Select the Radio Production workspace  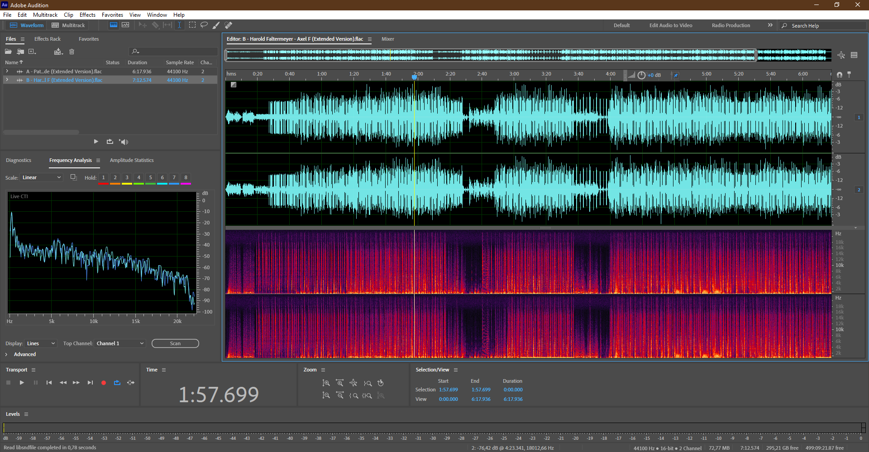click(x=731, y=25)
